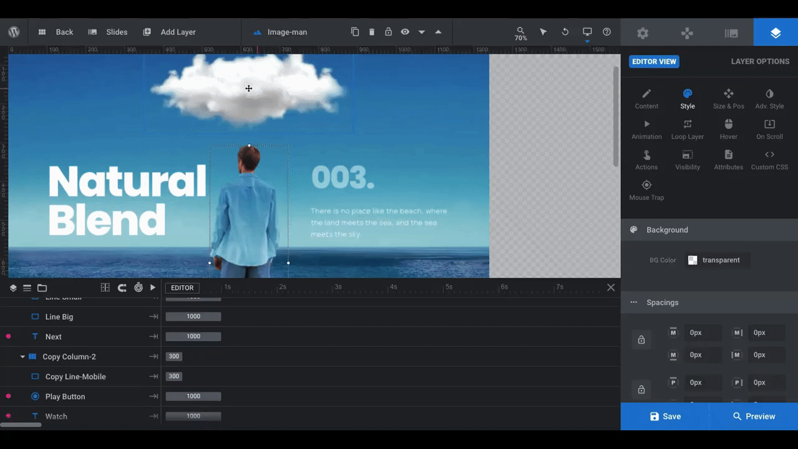
Task: Toggle the padding lock button
Action: 641,390
